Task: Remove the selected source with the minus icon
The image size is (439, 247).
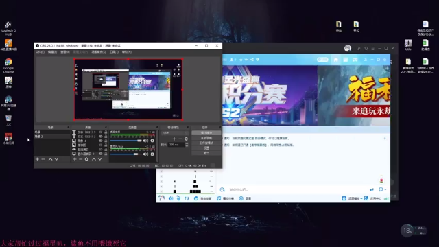Action: [x=80, y=159]
